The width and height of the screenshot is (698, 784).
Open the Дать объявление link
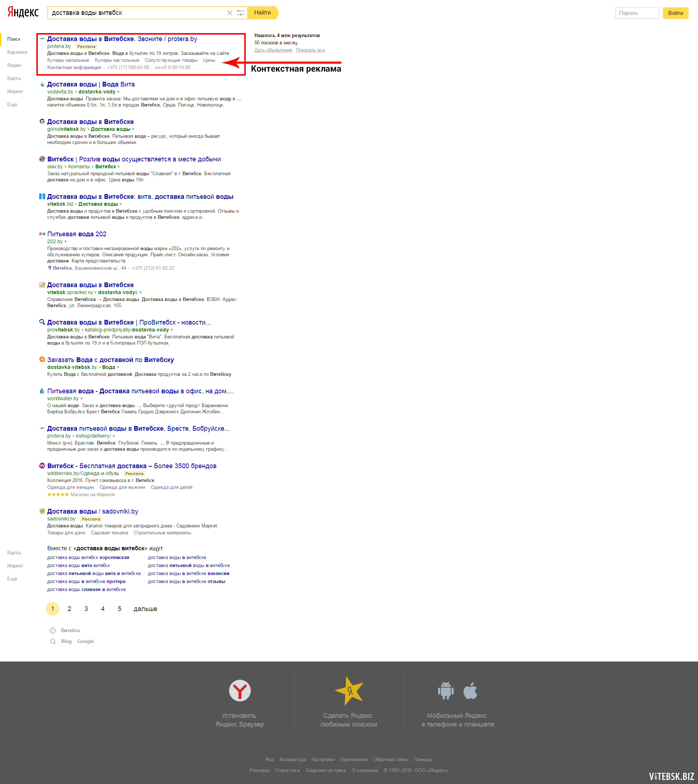click(x=273, y=50)
